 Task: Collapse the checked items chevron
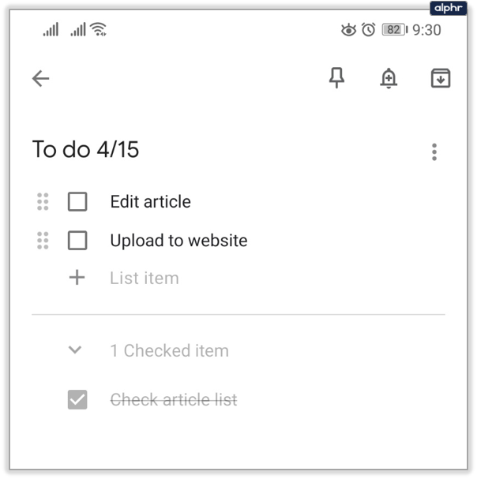pyautogui.click(x=76, y=350)
